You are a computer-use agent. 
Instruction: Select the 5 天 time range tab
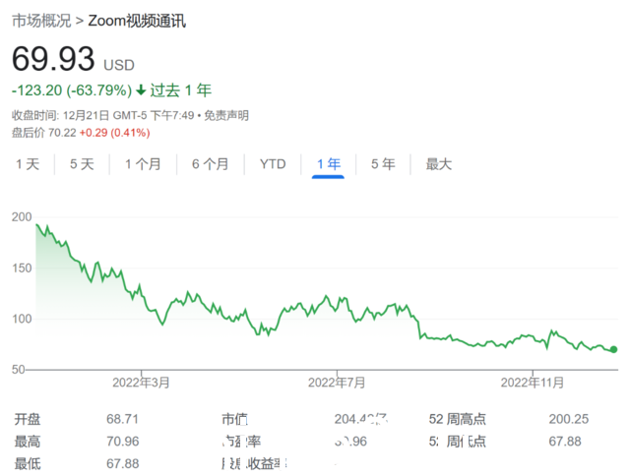tap(82, 164)
